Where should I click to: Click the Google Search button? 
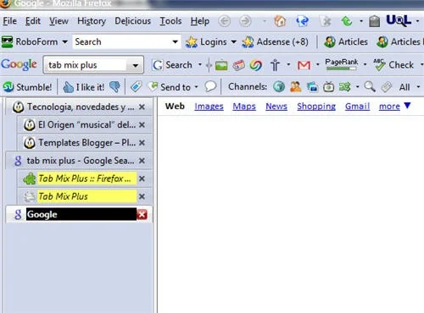pos(172,65)
